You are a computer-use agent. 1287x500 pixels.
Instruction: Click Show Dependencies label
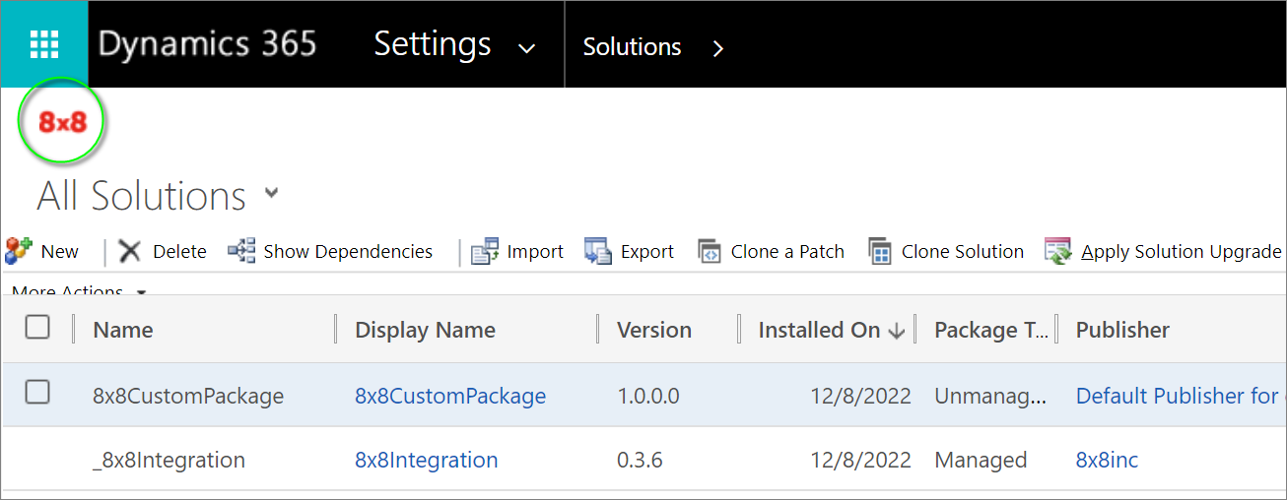point(348,252)
